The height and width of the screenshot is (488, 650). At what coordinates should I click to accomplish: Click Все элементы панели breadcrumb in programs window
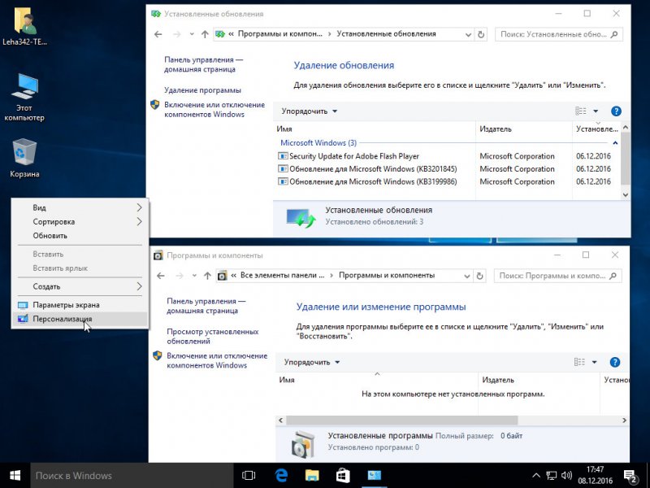pyautogui.click(x=282, y=276)
